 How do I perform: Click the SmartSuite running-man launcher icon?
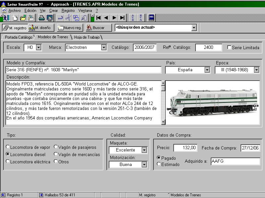pyautogui.click(x=7, y=18)
